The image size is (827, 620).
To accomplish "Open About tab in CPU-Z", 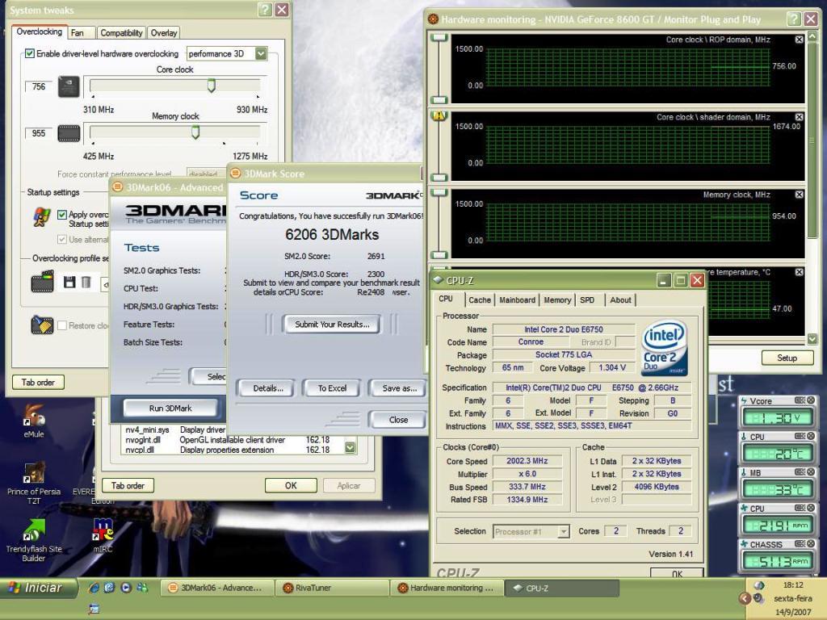I will [x=620, y=300].
